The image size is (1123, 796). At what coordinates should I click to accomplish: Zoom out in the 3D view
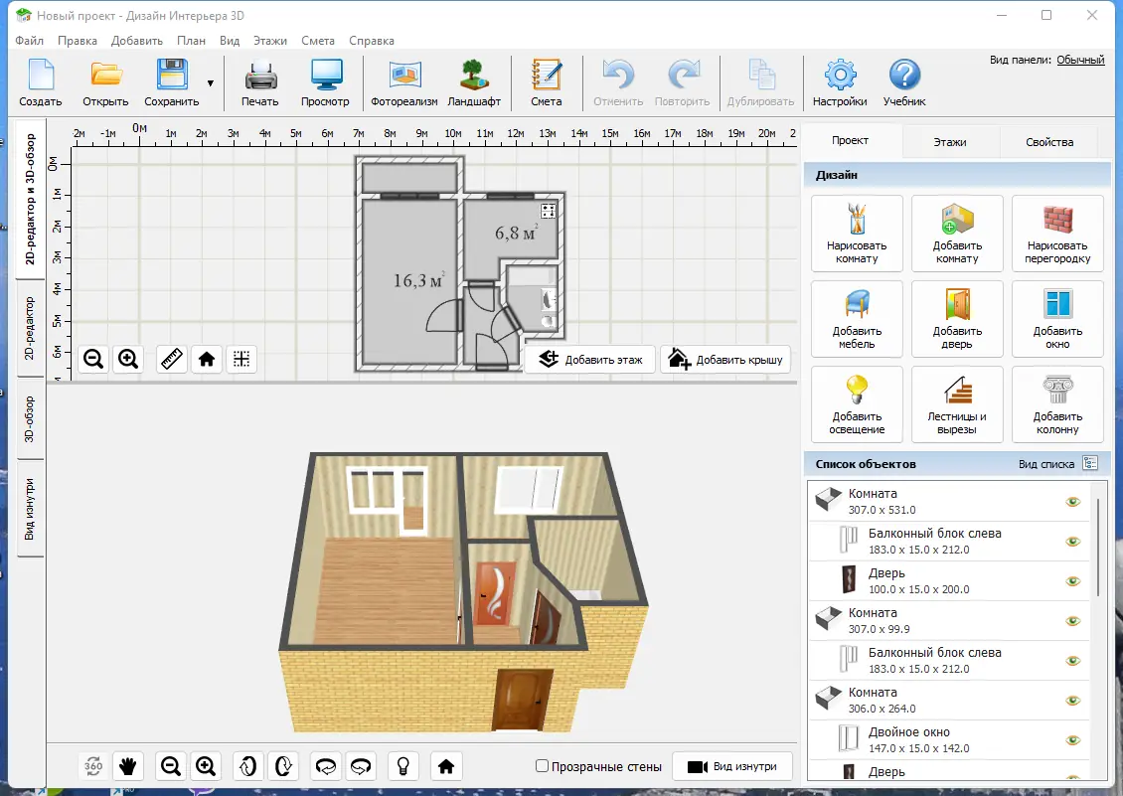171,766
